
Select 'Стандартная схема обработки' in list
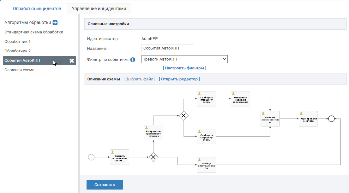point(34,32)
